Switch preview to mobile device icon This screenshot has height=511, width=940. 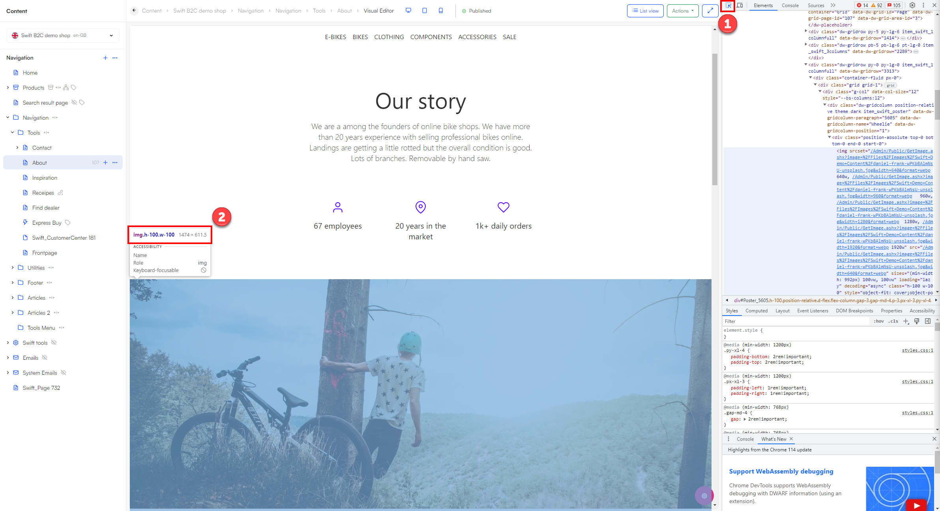[441, 11]
